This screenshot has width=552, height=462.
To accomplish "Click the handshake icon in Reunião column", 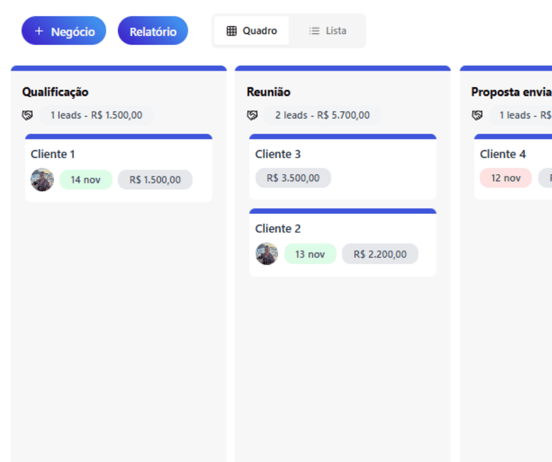I will tap(252, 116).
